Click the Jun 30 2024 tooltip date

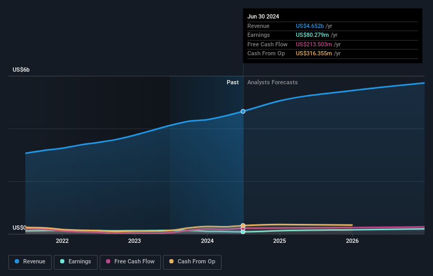(x=263, y=16)
